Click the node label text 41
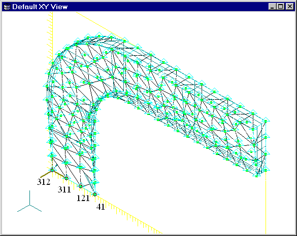Screen dimensions: 297x236 tap(101, 207)
